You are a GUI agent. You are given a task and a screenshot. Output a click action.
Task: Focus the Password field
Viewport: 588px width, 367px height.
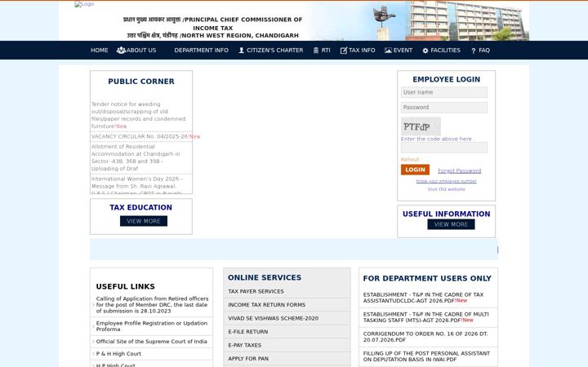(444, 108)
